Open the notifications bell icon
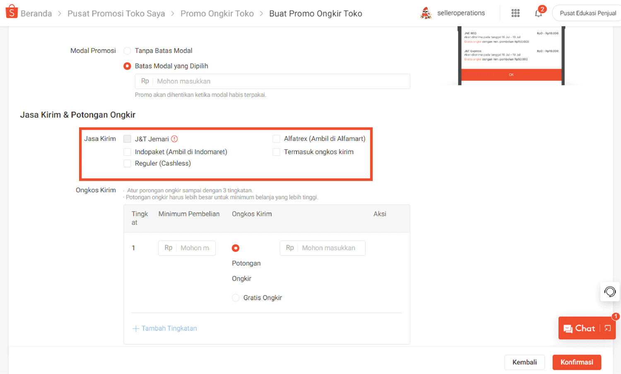 click(538, 13)
